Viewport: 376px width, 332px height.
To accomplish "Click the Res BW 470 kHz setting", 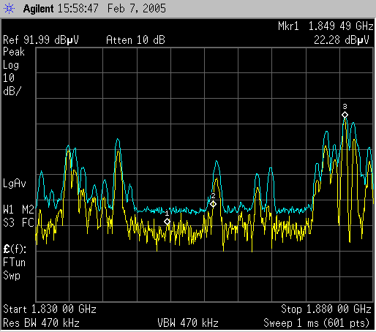I will [41, 323].
